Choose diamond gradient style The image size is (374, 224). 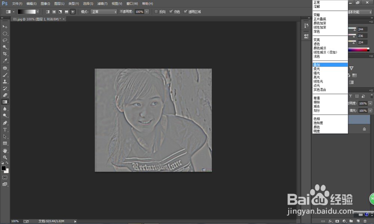click(x=73, y=12)
